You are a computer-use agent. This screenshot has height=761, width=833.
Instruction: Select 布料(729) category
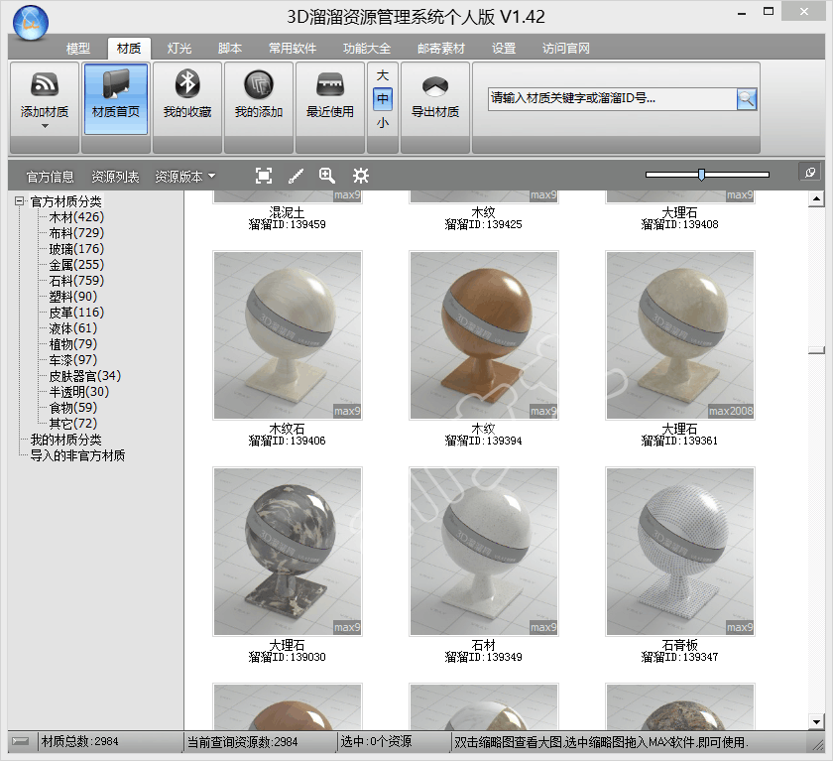pyautogui.click(x=76, y=233)
